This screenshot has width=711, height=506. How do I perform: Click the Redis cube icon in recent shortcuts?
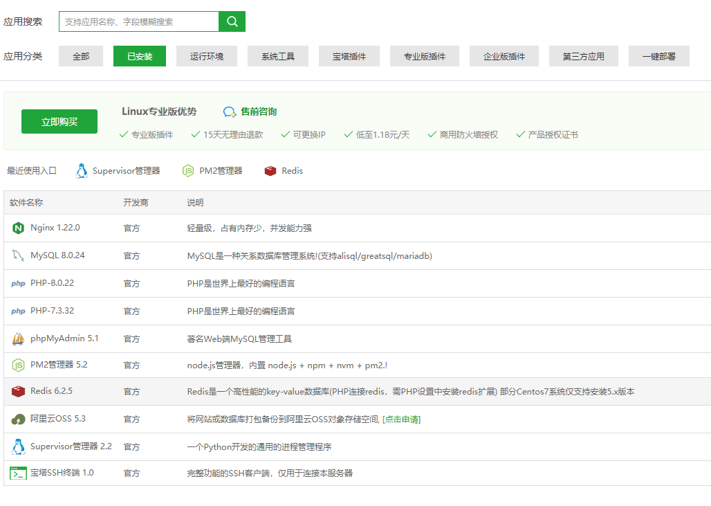pyautogui.click(x=270, y=171)
